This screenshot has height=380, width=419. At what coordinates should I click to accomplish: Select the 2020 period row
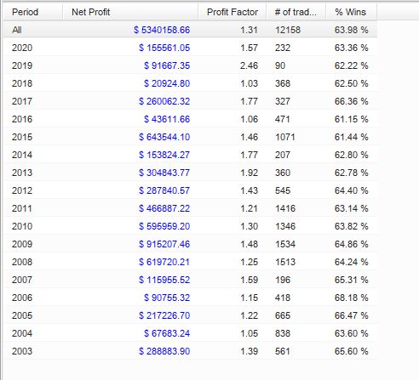point(191,48)
